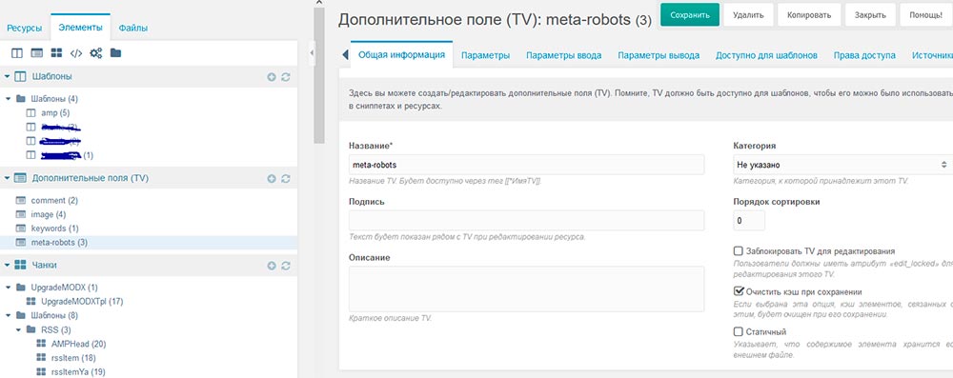953x378 pixels.
Task: Collapse Дополнительные поля (TV) section
Action: tap(8, 179)
